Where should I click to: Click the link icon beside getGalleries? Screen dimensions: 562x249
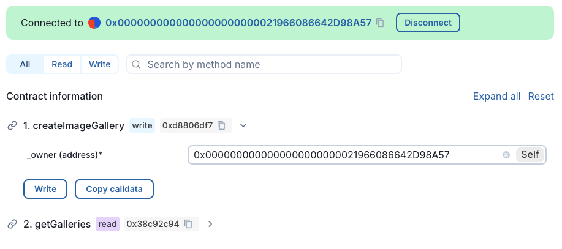[x=12, y=224]
